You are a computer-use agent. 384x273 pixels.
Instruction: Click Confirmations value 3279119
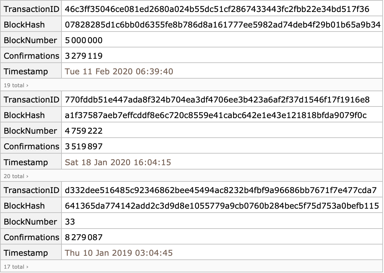(84, 56)
